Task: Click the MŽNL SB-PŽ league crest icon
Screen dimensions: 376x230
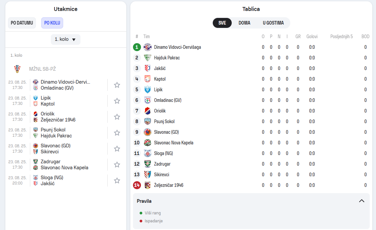Action: click(17, 69)
